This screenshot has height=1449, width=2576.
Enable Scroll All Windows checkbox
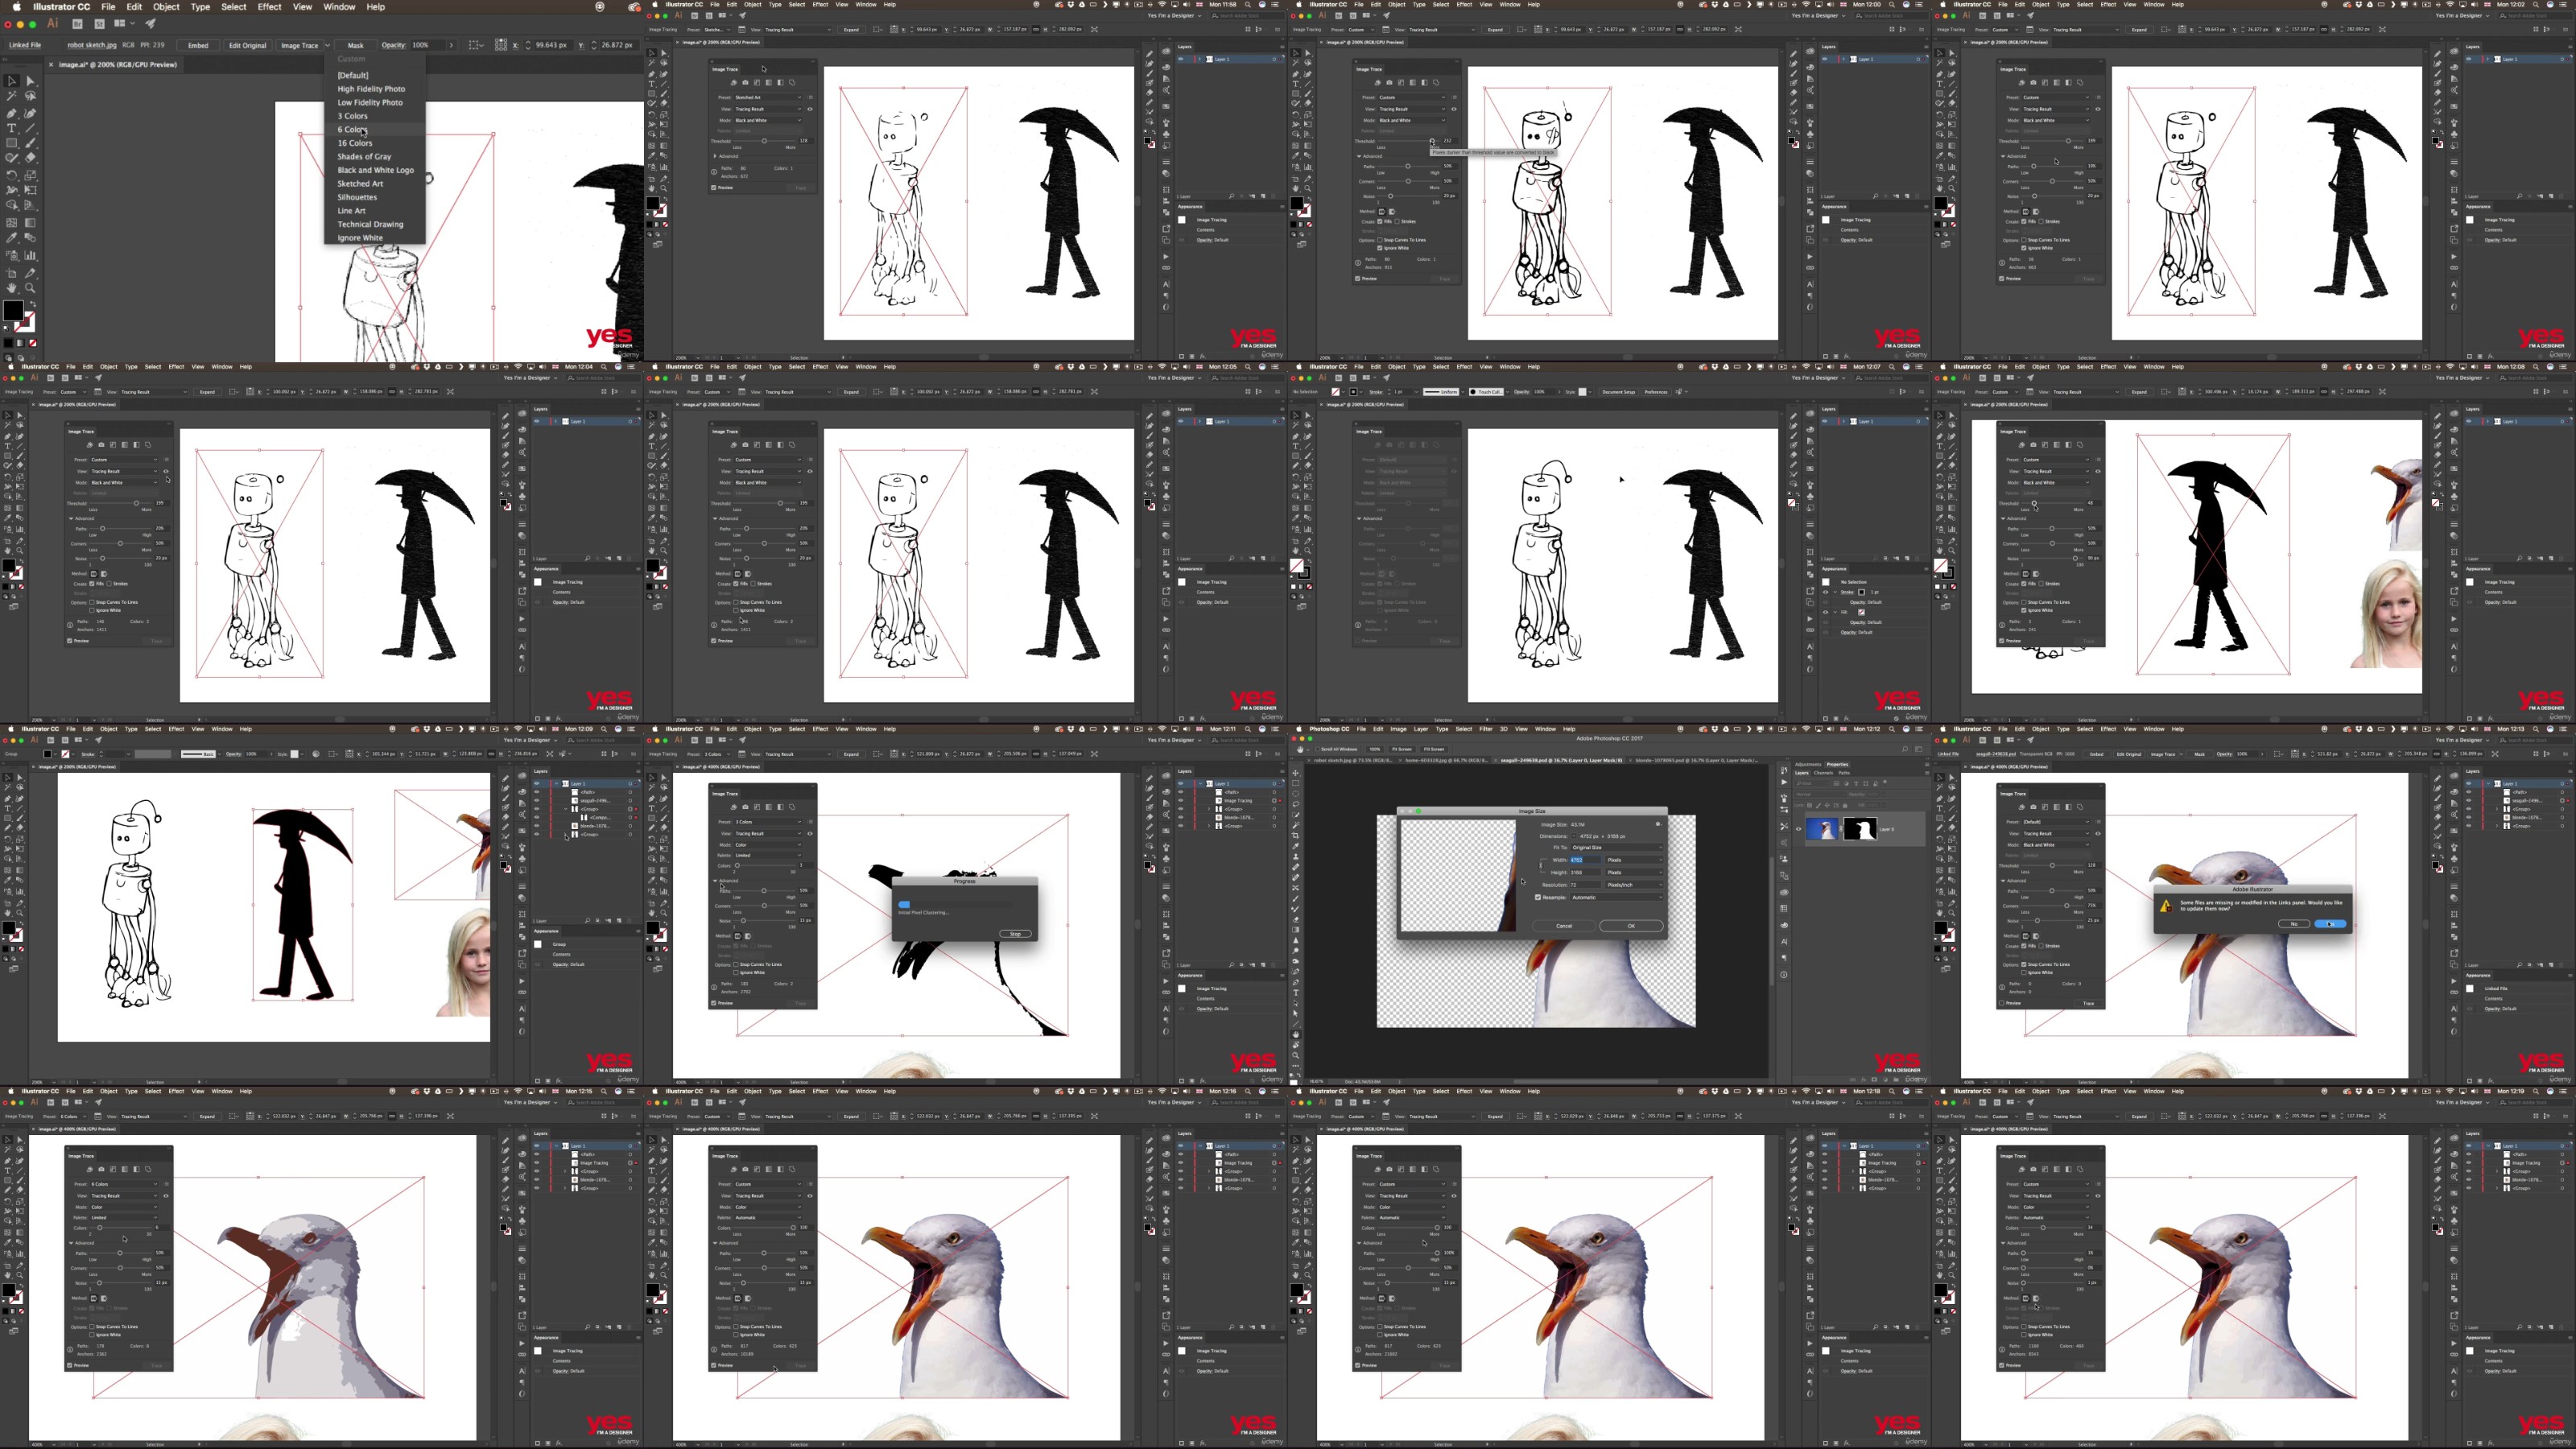[x=1318, y=748]
